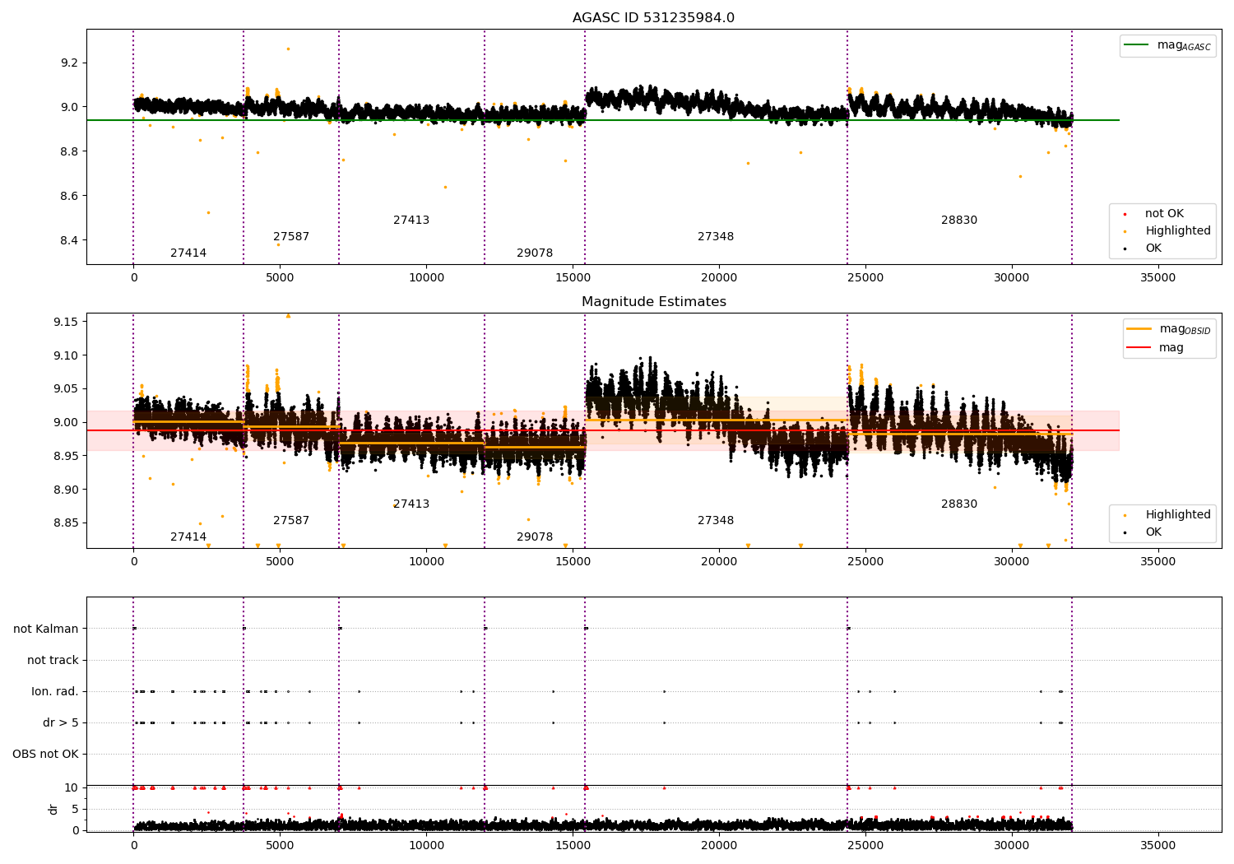Click the "Ion. rad." axis label
Image resolution: width=1234 pixels, height=864 pixels.
click(55, 692)
